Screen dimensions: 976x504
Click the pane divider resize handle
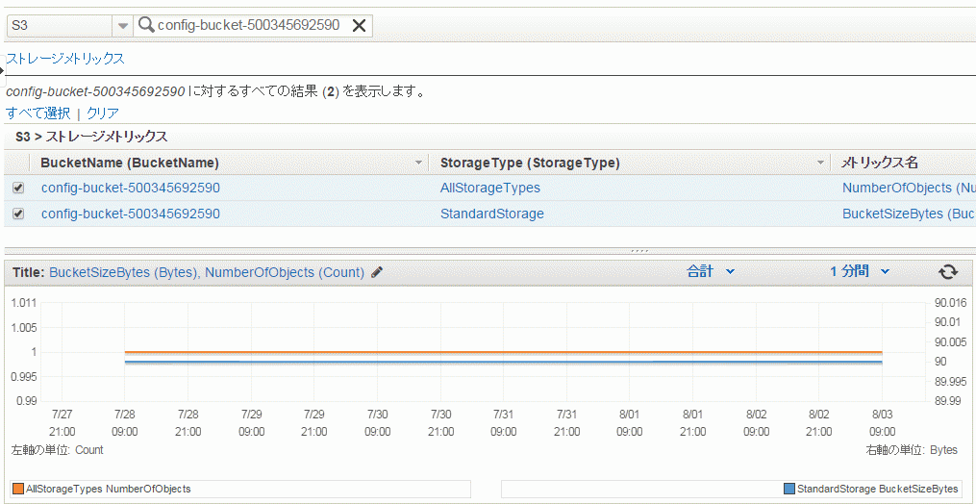639,251
